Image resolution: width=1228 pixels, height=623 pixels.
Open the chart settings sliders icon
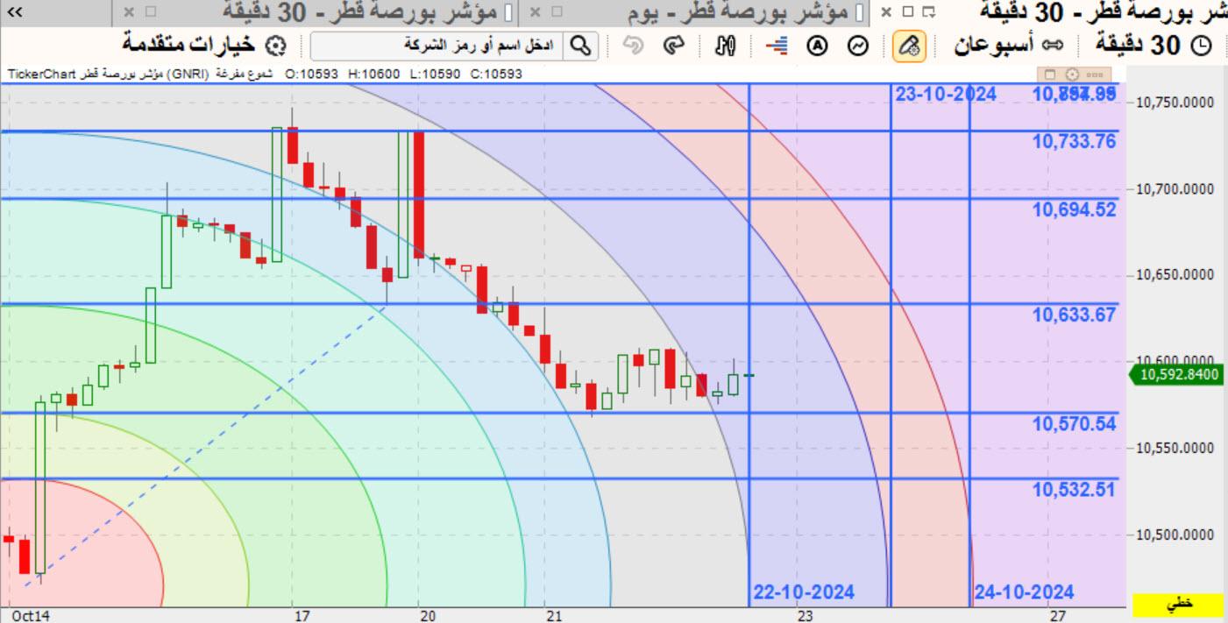pos(726,46)
